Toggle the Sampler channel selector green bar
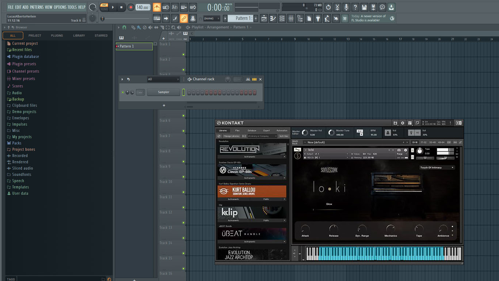Screen dimensions: 499x281 (x=183, y=92)
